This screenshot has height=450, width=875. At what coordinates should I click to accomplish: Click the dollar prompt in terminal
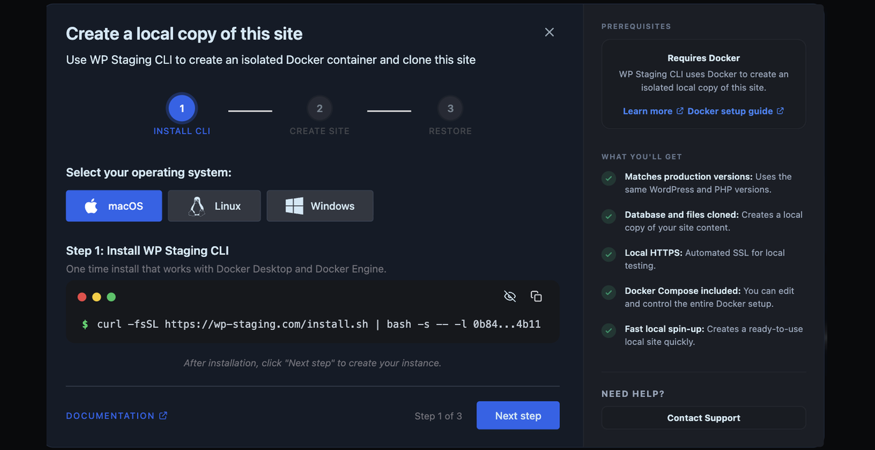pos(85,324)
